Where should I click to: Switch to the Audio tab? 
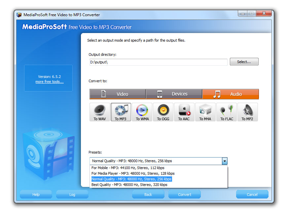pos(231,94)
